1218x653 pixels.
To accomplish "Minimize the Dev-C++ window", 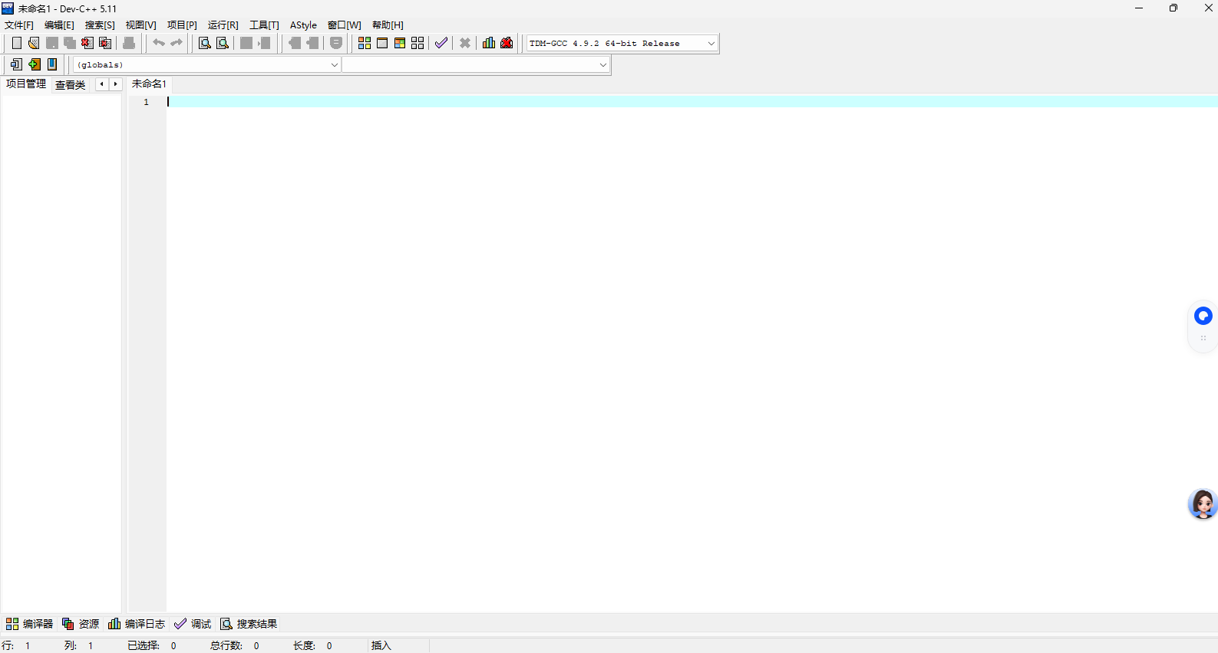I will pyautogui.click(x=1139, y=8).
